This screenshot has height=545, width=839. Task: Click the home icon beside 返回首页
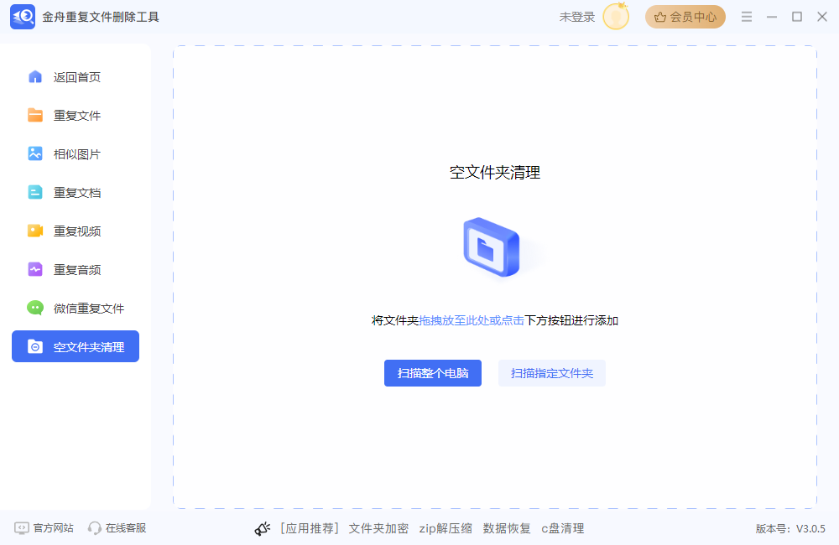coord(35,77)
